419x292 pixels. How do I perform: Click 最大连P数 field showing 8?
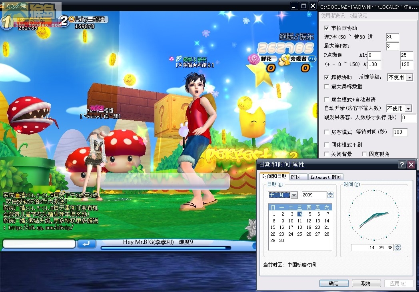click(x=392, y=46)
